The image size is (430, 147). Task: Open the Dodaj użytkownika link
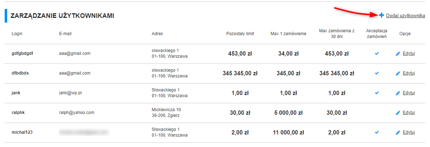(x=406, y=16)
